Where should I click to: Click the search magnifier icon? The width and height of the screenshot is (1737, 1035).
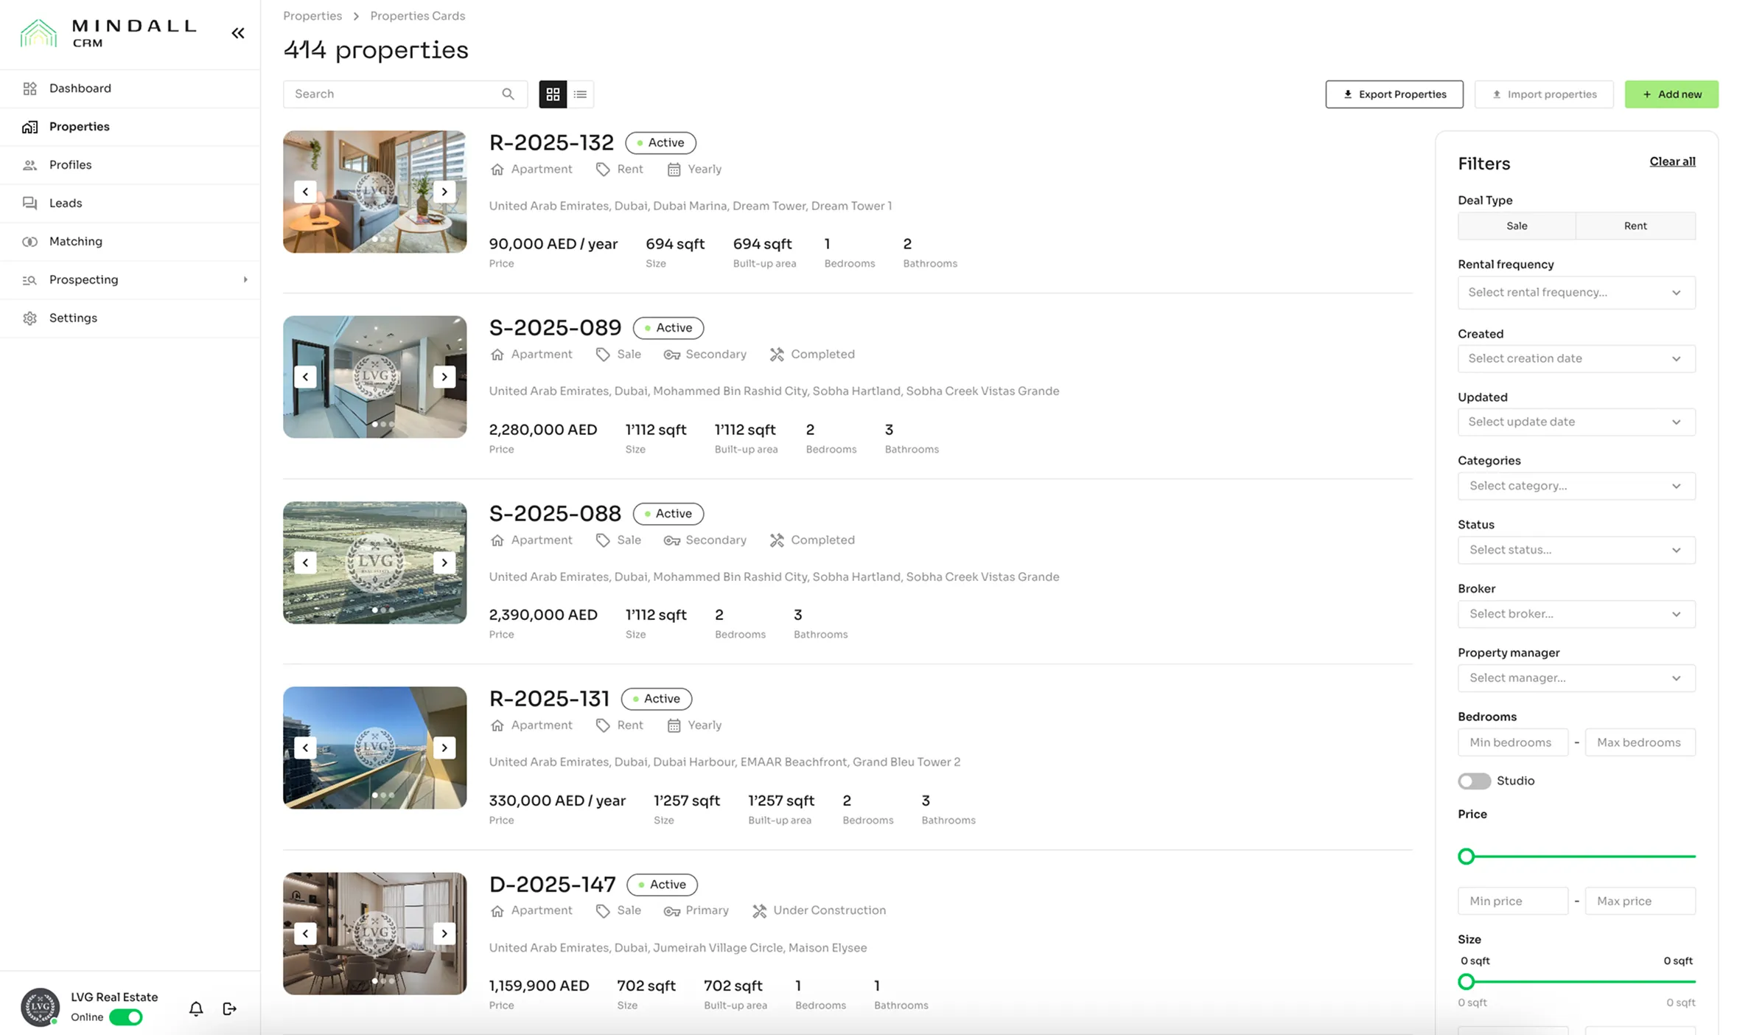tap(508, 94)
